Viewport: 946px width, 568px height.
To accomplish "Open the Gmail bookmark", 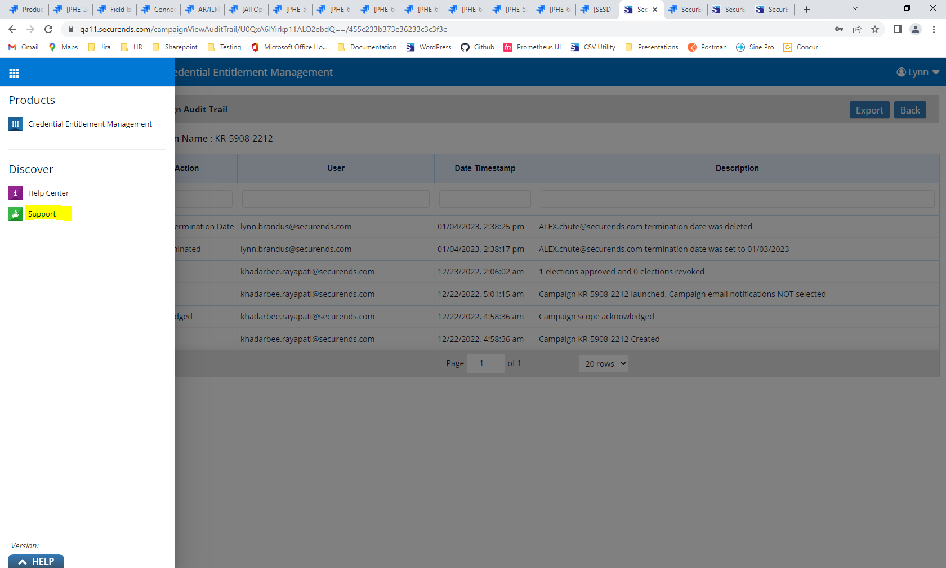I will (23, 47).
